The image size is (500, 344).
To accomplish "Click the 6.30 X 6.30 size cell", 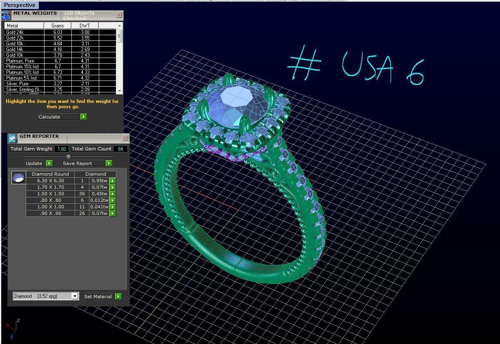I will click(50, 181).
